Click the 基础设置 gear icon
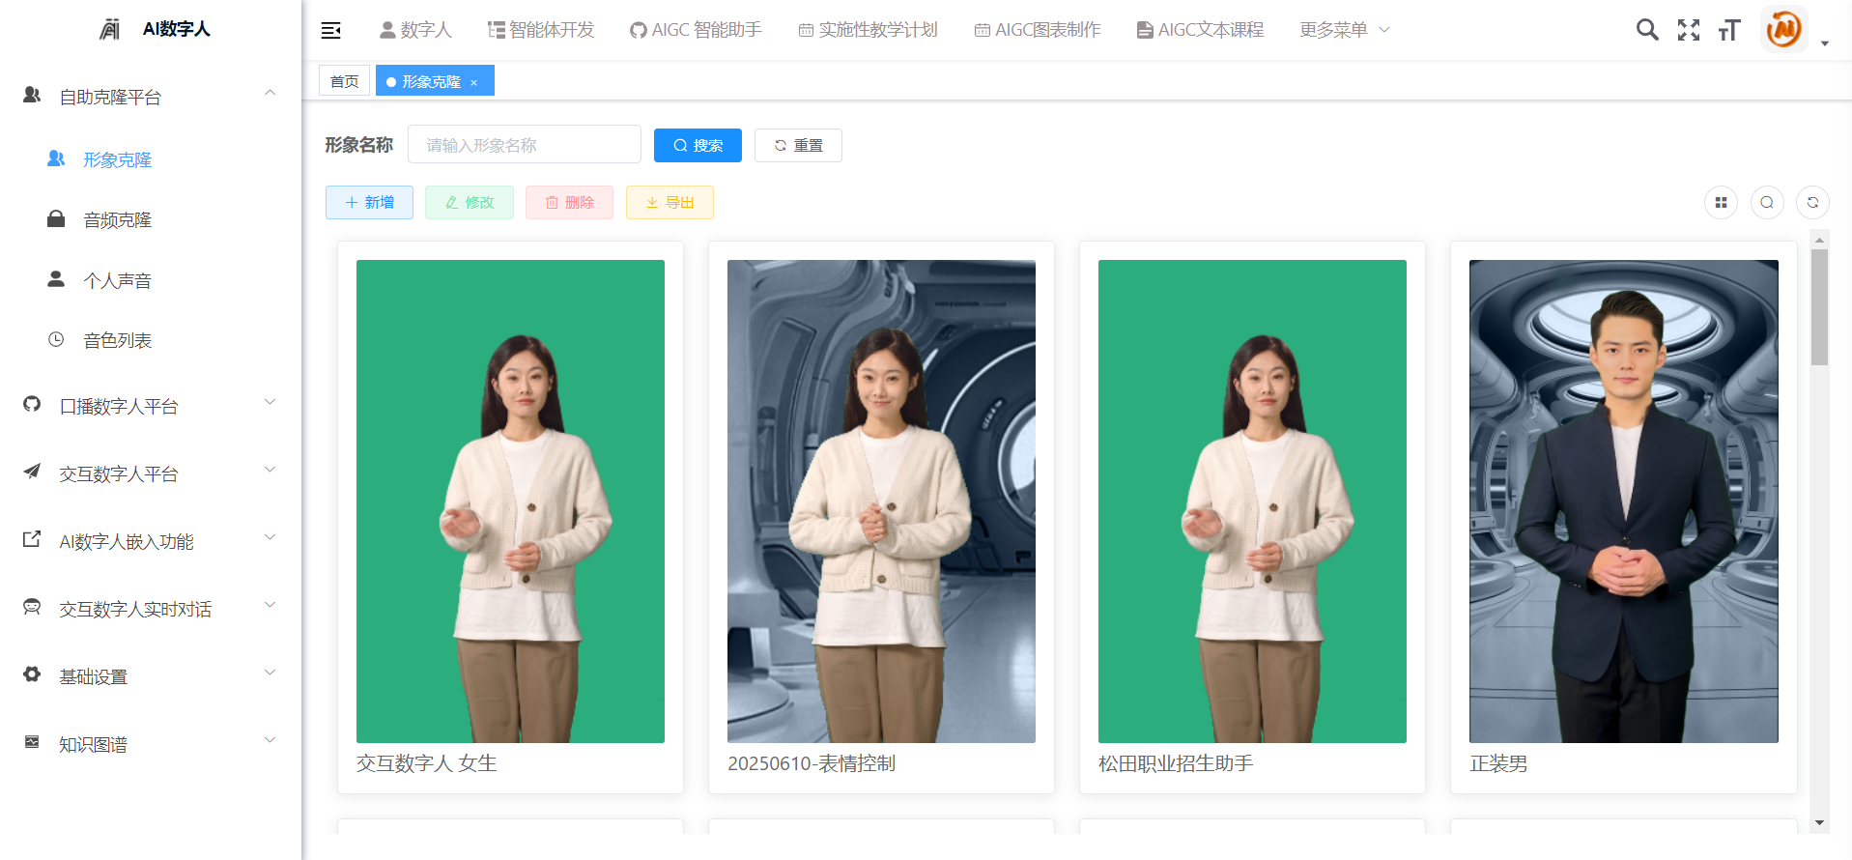Screen dimensions: 1852x860 click(32, 674)
